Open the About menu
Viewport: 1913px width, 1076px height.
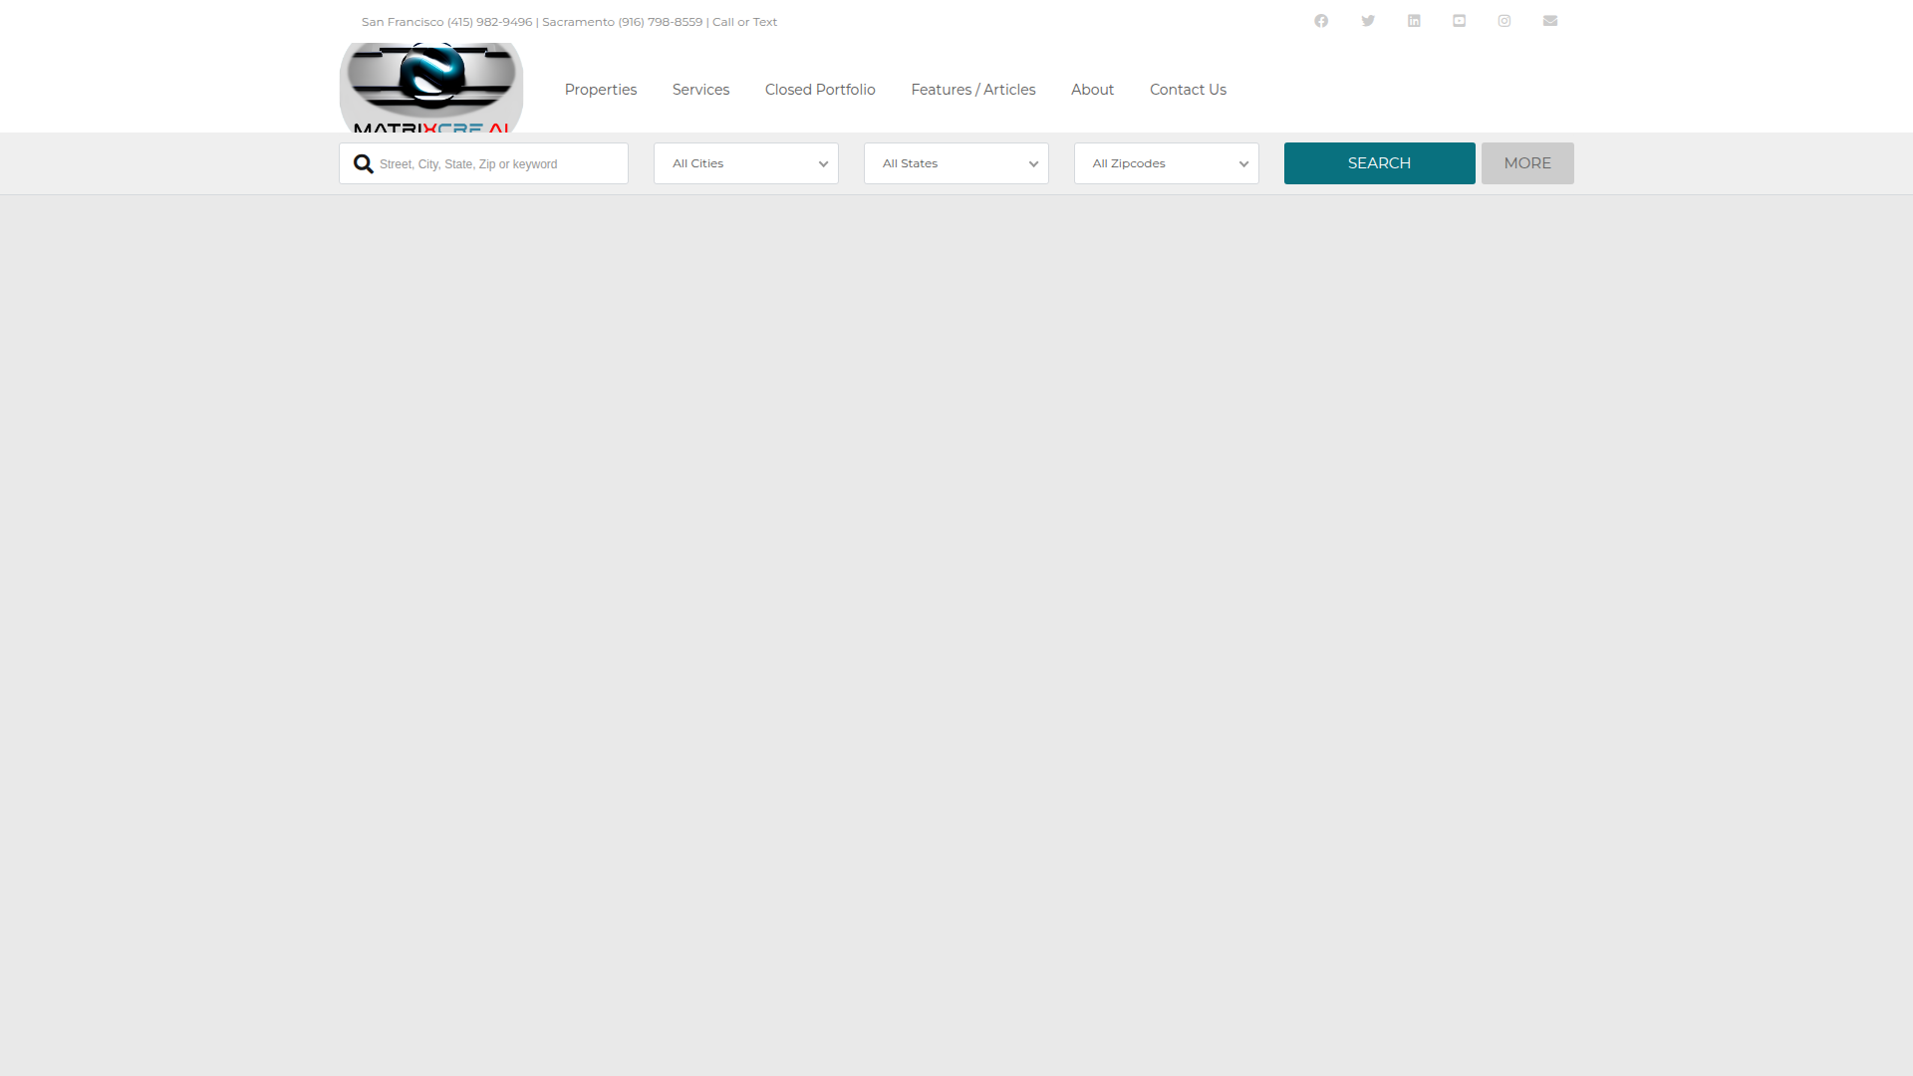click(1093, 90)
